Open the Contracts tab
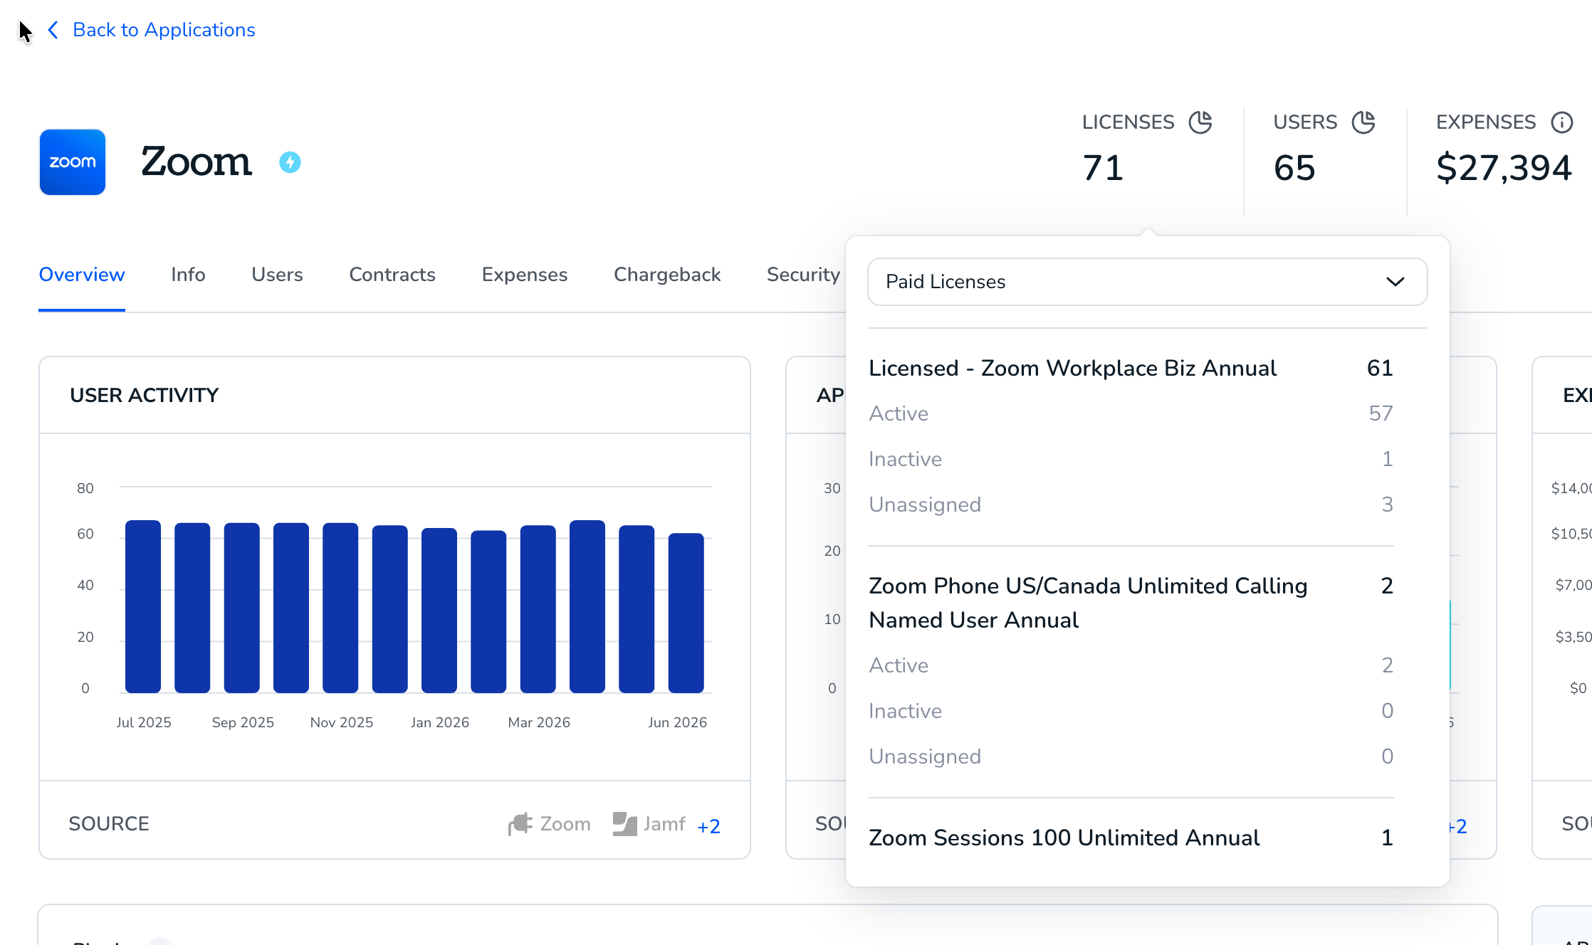 click(392, 275)
